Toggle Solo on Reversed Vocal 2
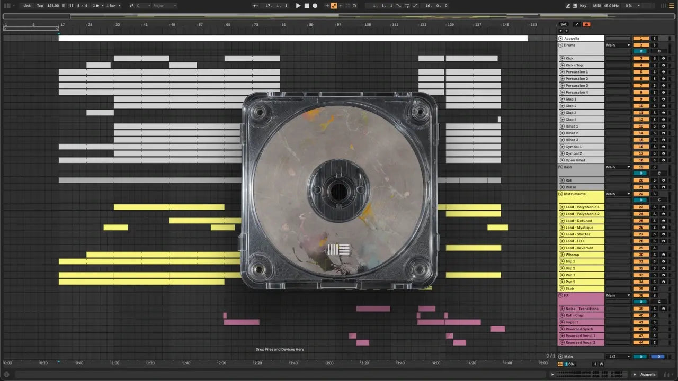Screen dimensions: 678x381 pyautogui.click(x=654, y=343)
